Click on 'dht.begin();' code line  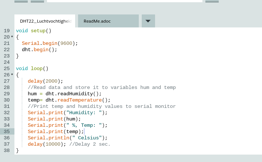click(x=40, y=50)
